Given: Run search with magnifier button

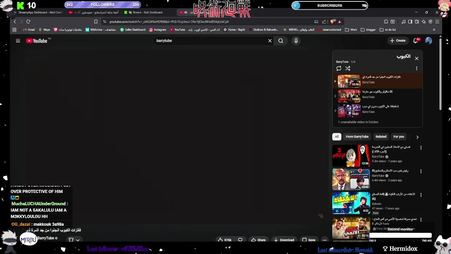Looking at the screenshot, I should tap(281, 41).
